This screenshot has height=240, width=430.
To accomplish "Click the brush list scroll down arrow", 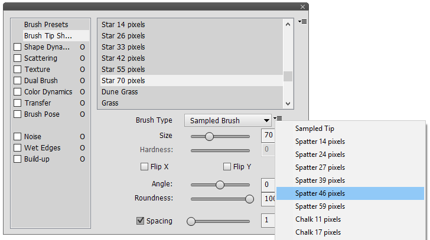I will [288, 103].
